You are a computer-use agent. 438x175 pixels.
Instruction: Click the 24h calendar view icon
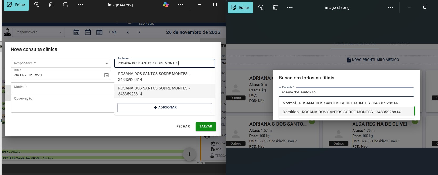(x=76, y=32)
